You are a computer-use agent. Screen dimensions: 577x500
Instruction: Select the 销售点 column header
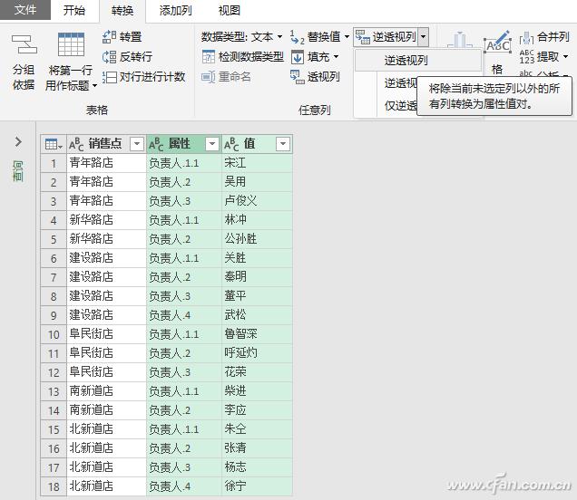point(106,144)
